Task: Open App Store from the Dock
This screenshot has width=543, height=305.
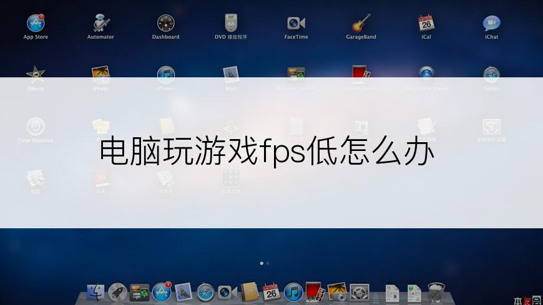Action: 162,292
